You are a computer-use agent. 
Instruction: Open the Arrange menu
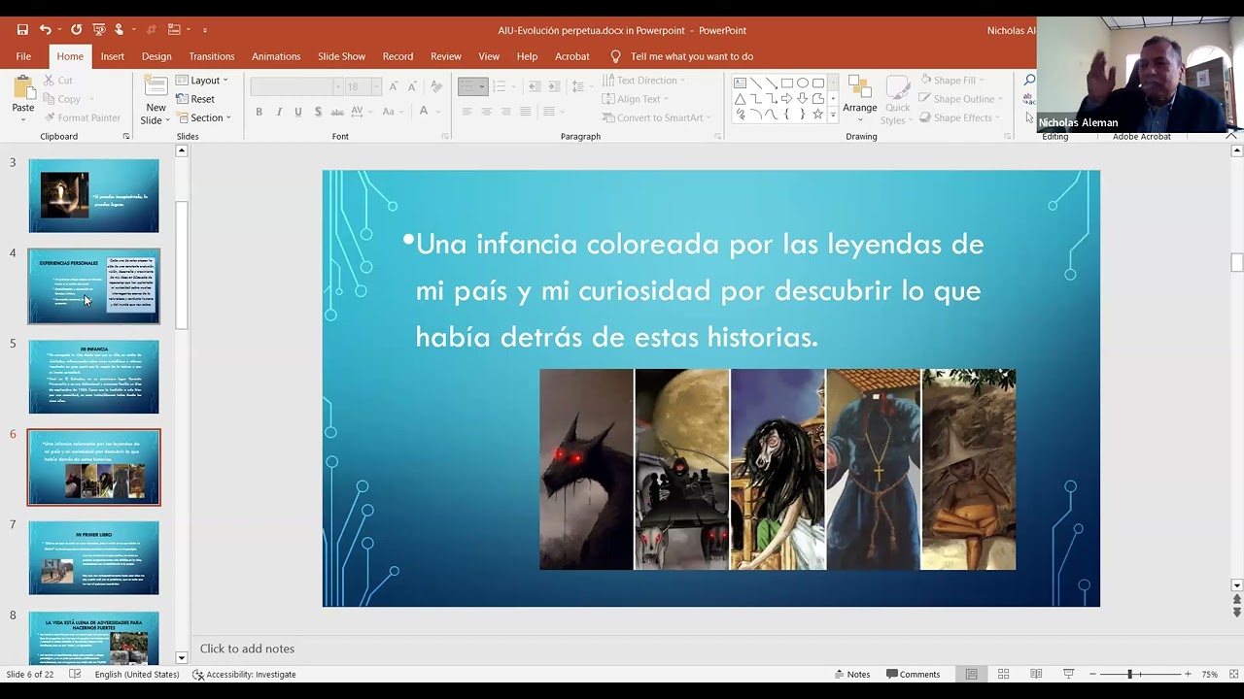coord(859,99)
